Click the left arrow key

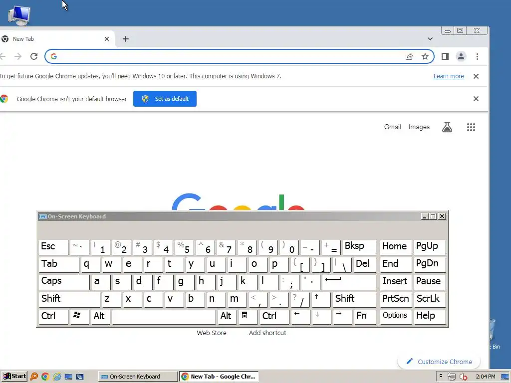tap(300, 317)
